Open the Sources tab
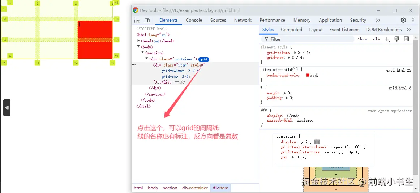 click(218, 20)
